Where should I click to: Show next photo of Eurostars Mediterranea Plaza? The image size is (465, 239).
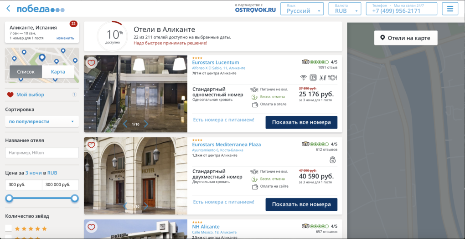click(146, 206)
